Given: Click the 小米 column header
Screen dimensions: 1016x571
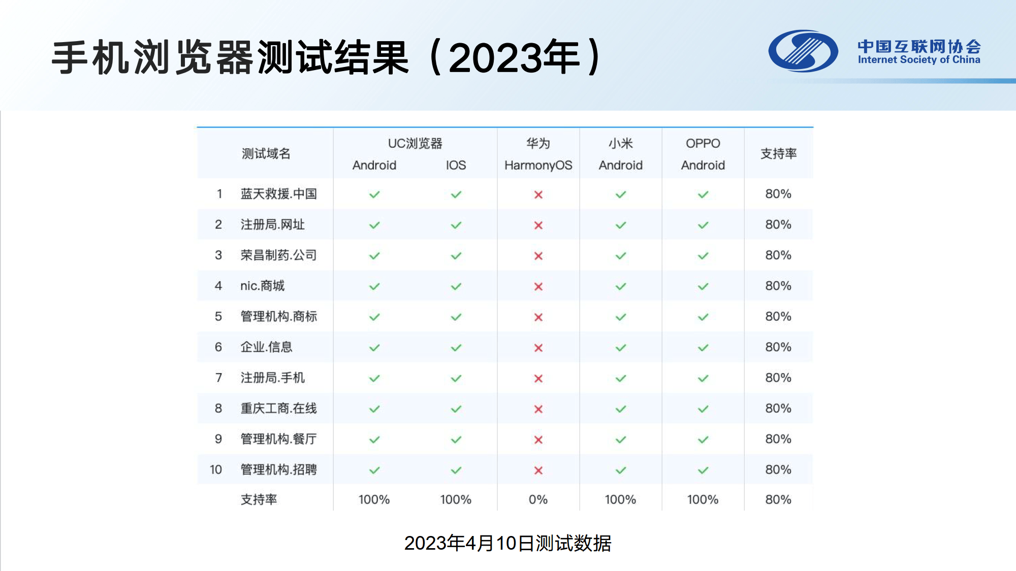Looking at the screenshot, I should coord(621,143).
